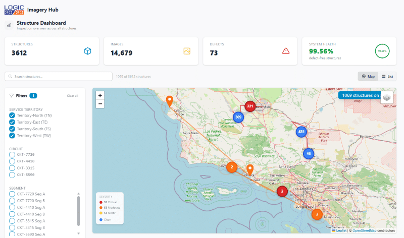This screenshot has width=404, height=238.
Task: Click the Images picture icon
Action: point(187,51)
